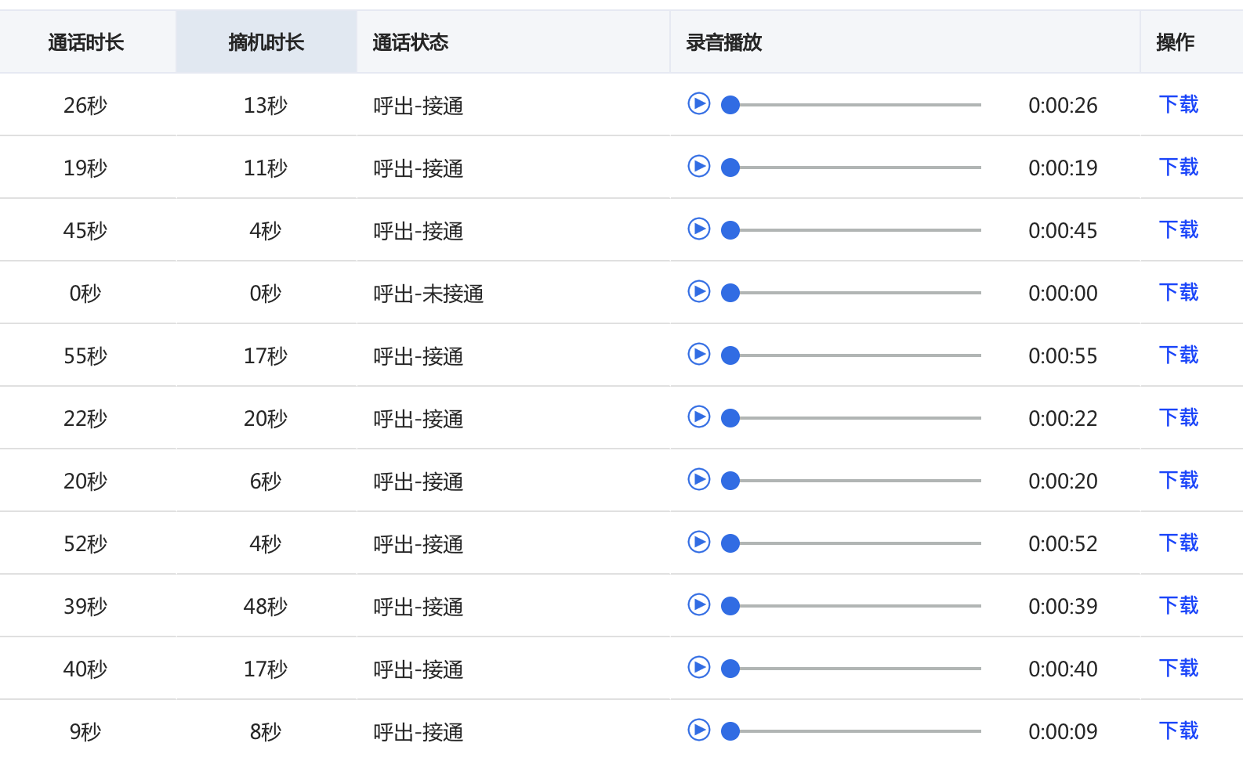The image size is (1243, 761).
Task: Click 下载 for the 0:00:40 recording
Action: pyautogui.click(x=1178, y=668)
